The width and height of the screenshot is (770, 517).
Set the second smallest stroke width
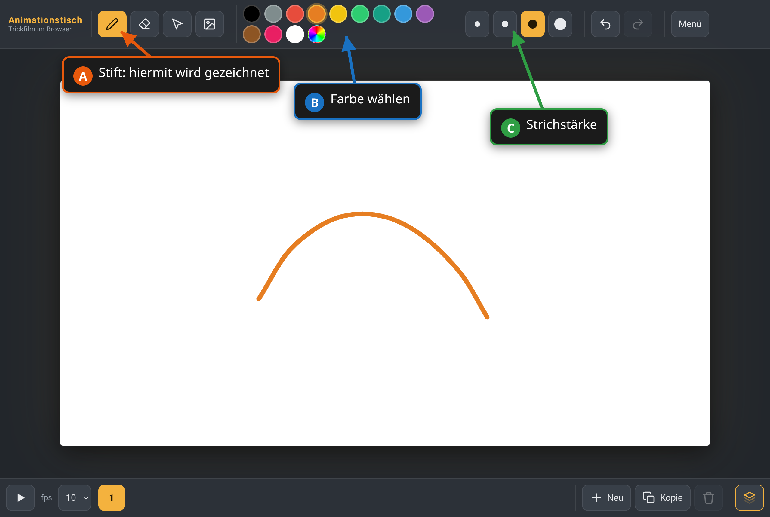tap(505, 24)
